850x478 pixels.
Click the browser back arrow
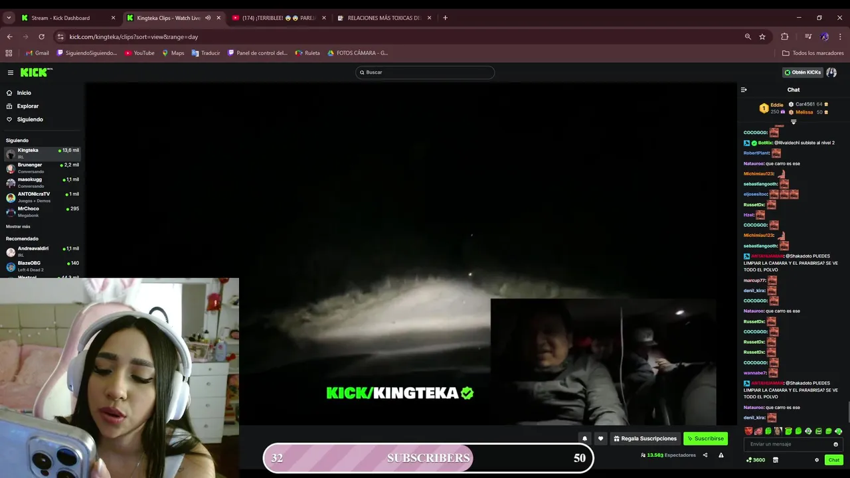(x=9, y=37)
